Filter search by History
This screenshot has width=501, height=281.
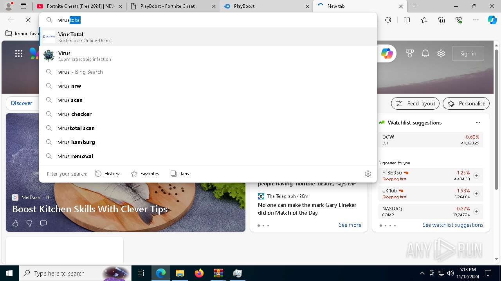[107, 174]
